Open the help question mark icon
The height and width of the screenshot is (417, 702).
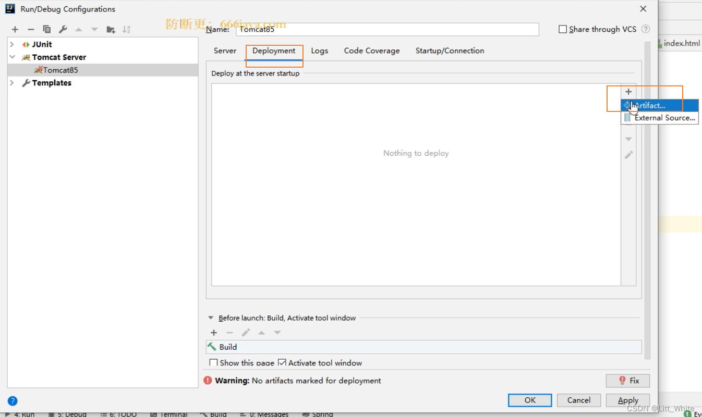coord(13,401)
